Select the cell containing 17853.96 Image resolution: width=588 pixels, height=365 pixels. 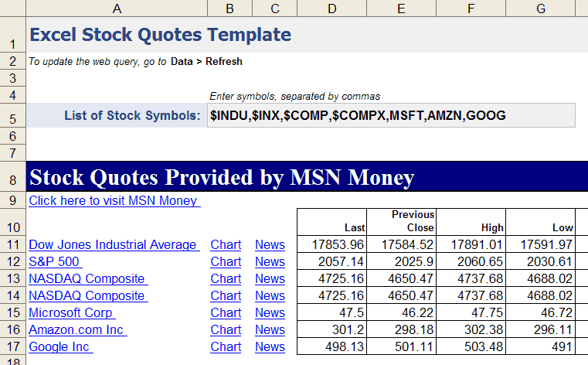(x=331, y=245)
